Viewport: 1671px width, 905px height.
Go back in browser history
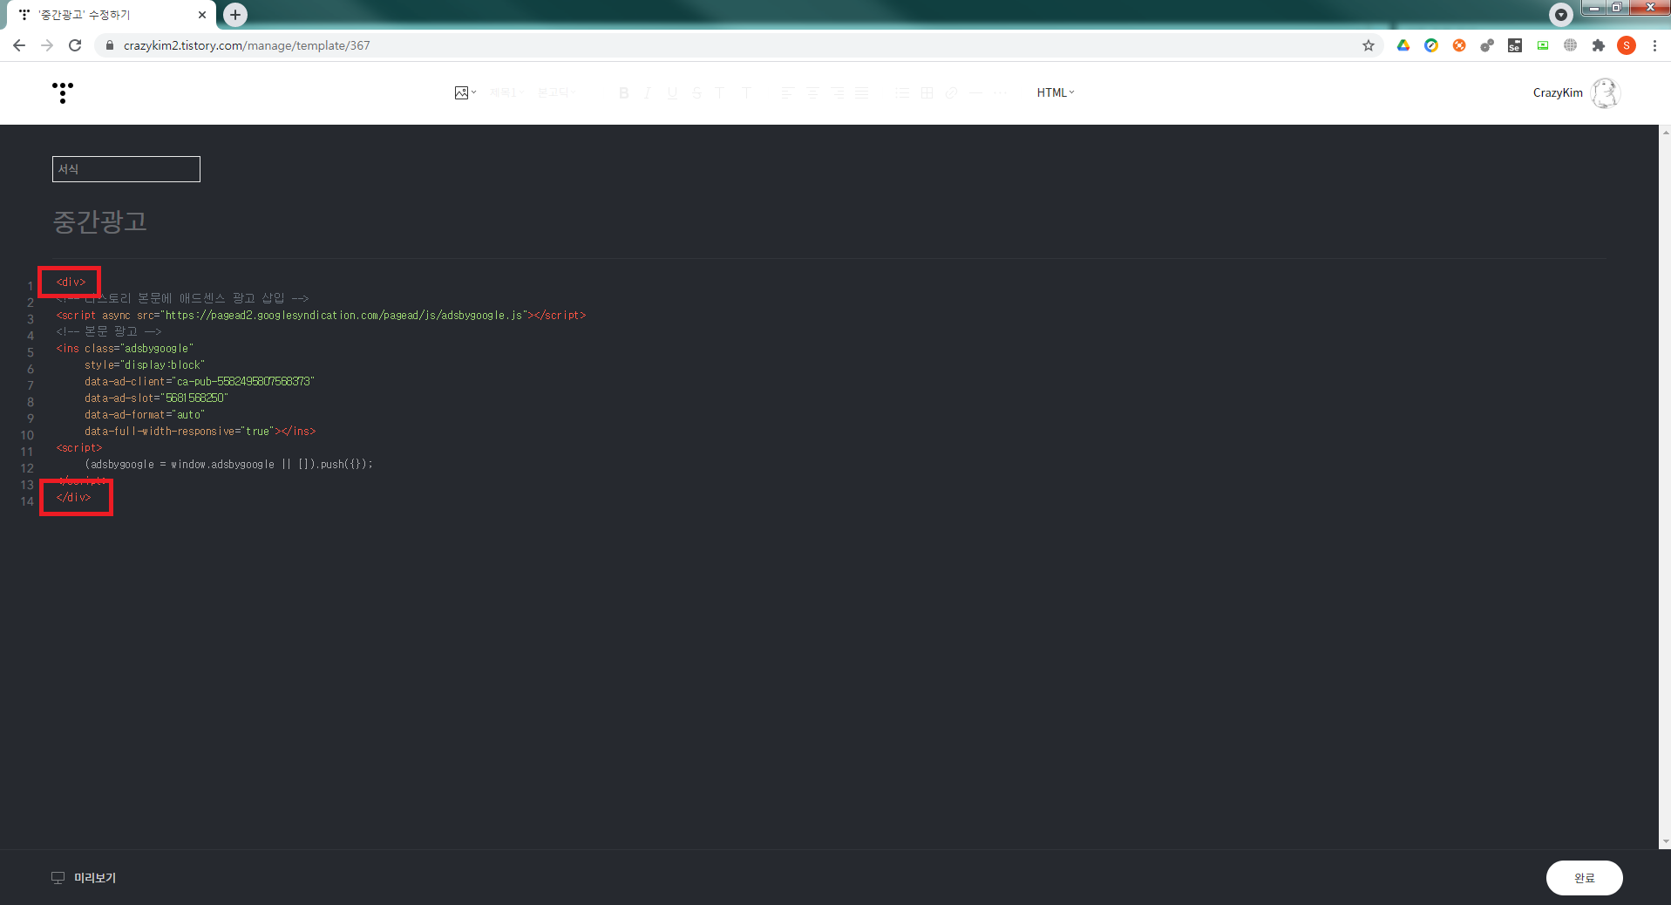[19, 45]
